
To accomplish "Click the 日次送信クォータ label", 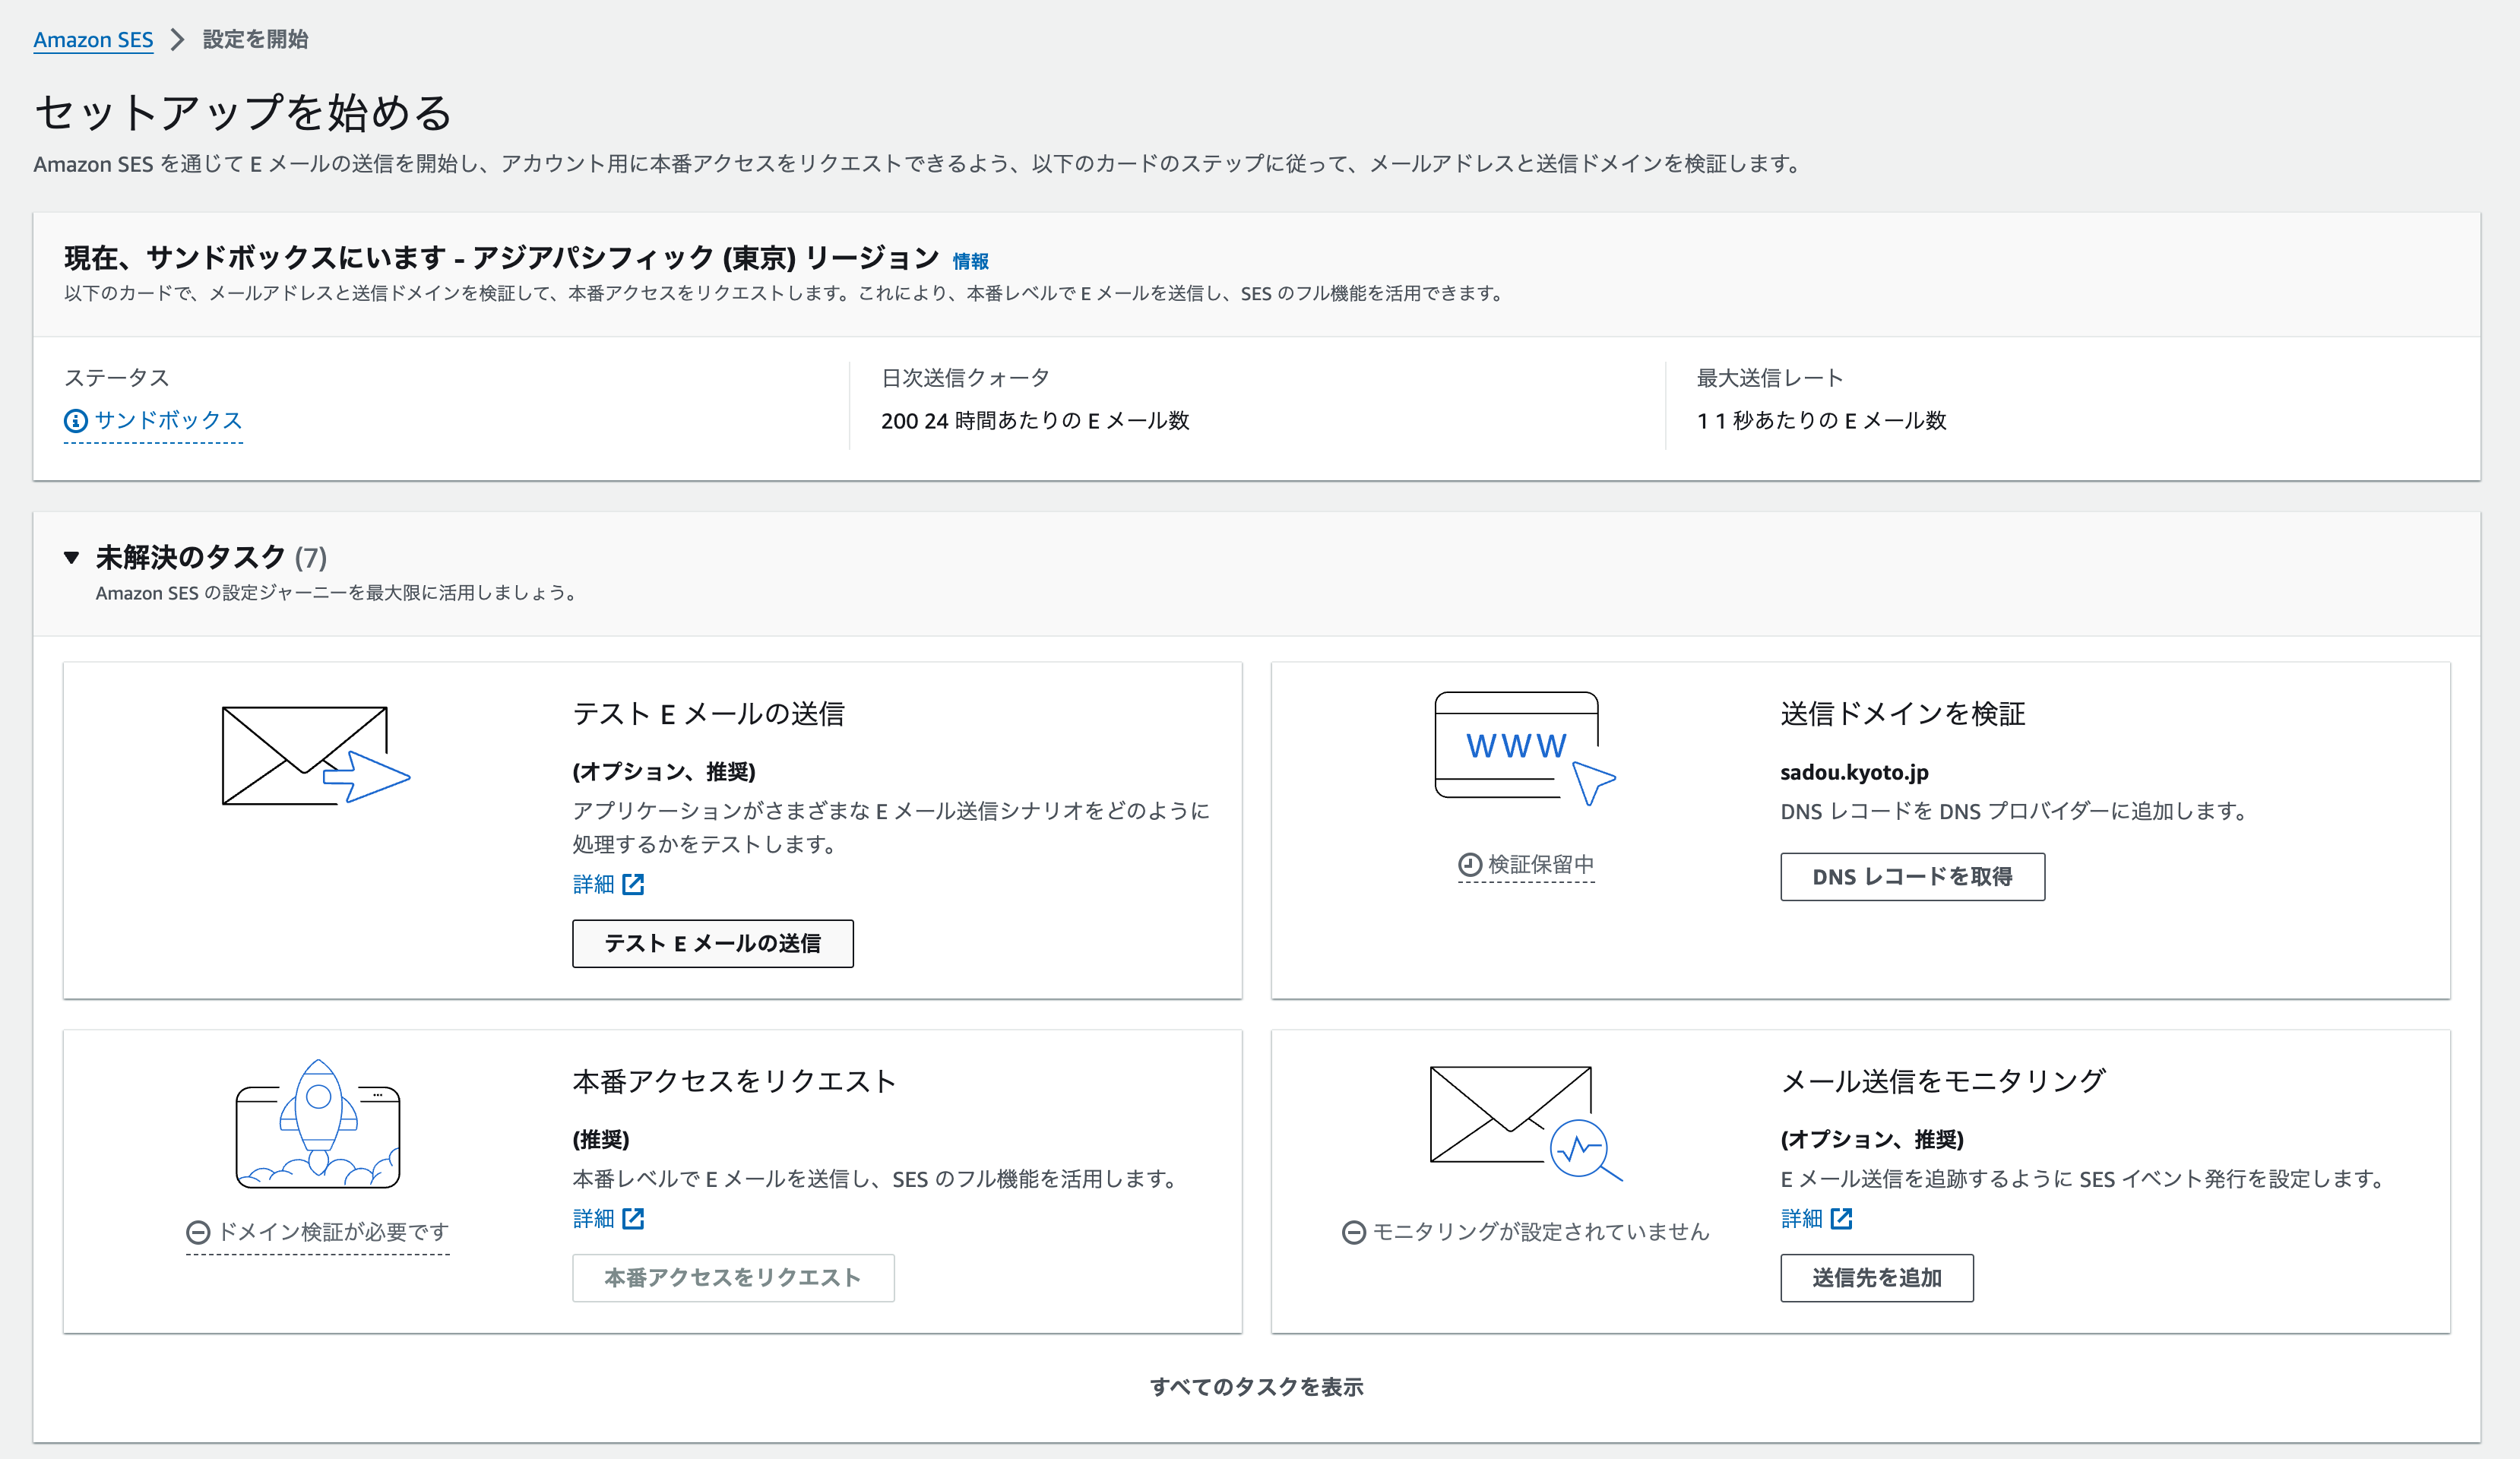I will pyautogui.click(x=965, y=377).
